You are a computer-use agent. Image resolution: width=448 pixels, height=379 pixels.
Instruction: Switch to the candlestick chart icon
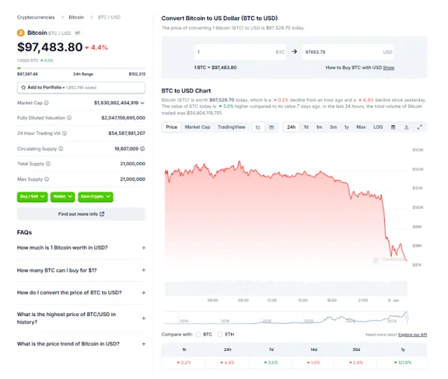tap(271, 127)
